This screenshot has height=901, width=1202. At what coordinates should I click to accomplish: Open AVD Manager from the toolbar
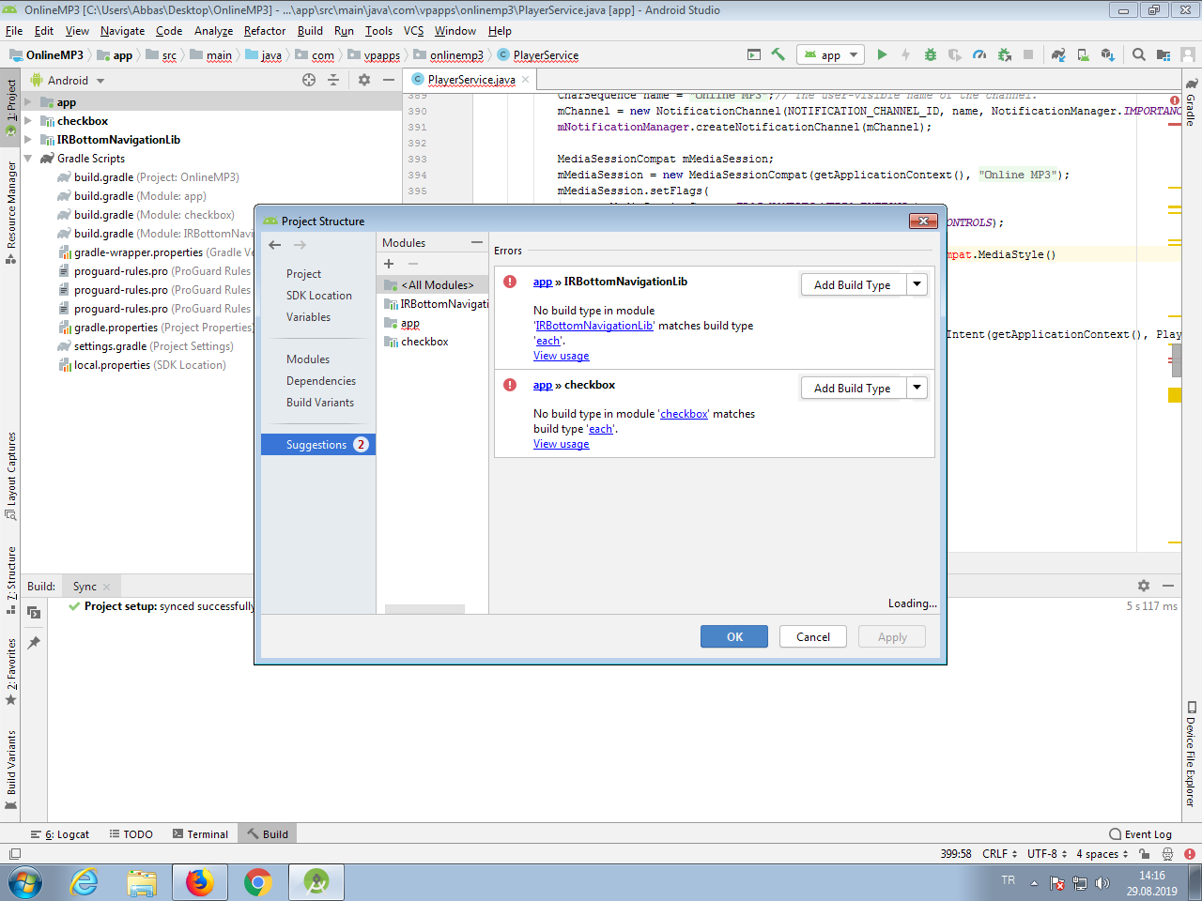tap(1083, 54)
